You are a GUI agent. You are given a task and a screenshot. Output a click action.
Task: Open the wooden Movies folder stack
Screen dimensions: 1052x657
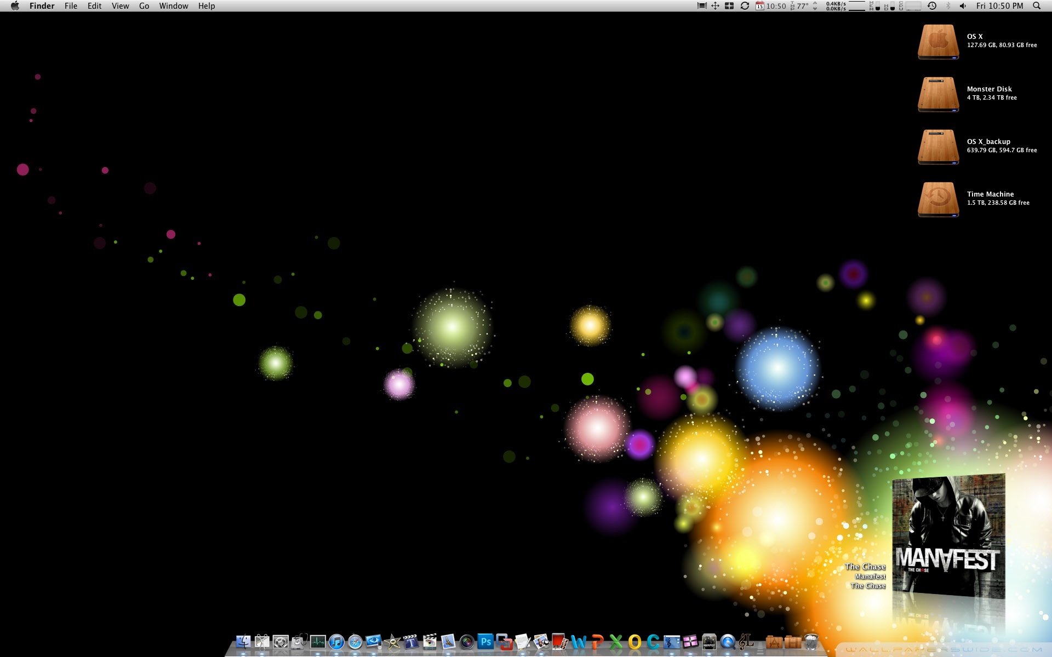click(793, 642)
